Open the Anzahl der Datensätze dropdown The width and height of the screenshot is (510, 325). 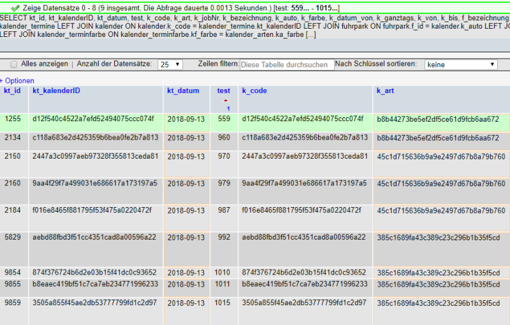coord(170,64)
